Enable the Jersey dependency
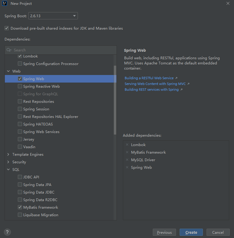 coord(20,139)
